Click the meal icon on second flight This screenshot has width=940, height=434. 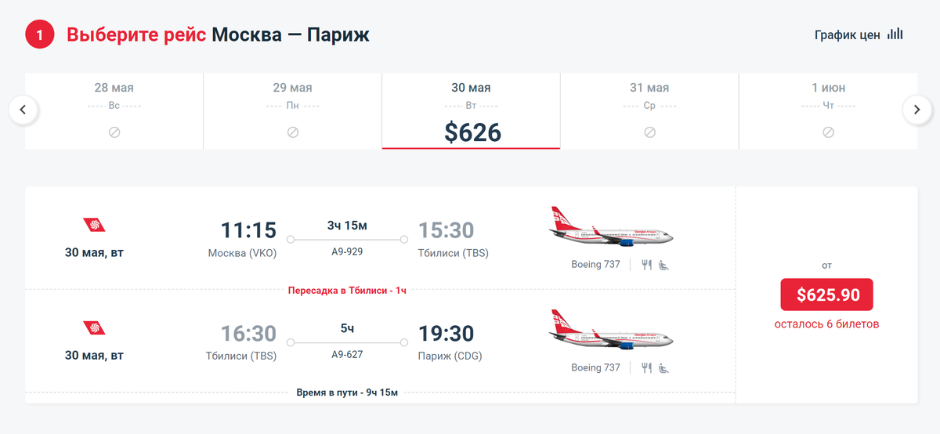click(x=646, y=367)
